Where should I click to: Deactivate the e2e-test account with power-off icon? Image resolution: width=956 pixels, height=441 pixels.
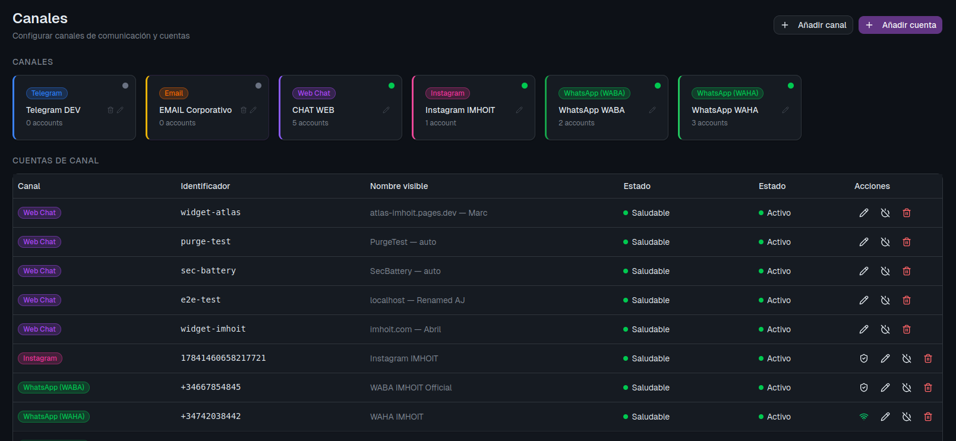885,300
